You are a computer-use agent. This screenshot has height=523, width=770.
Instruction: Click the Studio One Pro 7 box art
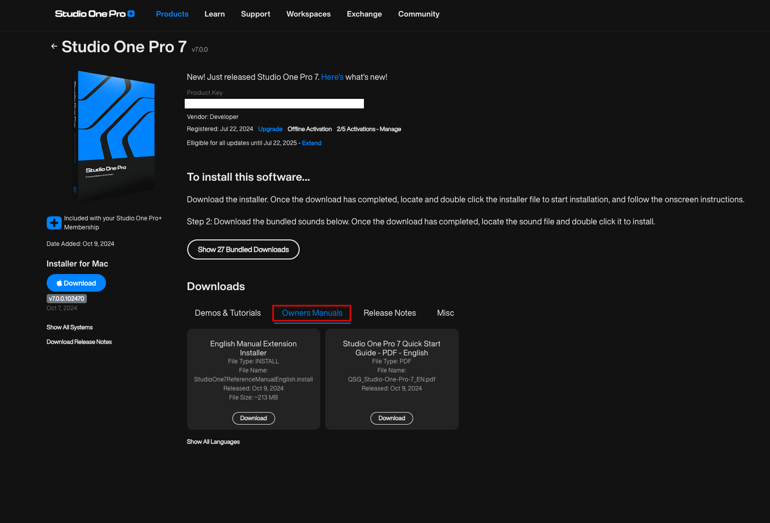click(114, 136)
